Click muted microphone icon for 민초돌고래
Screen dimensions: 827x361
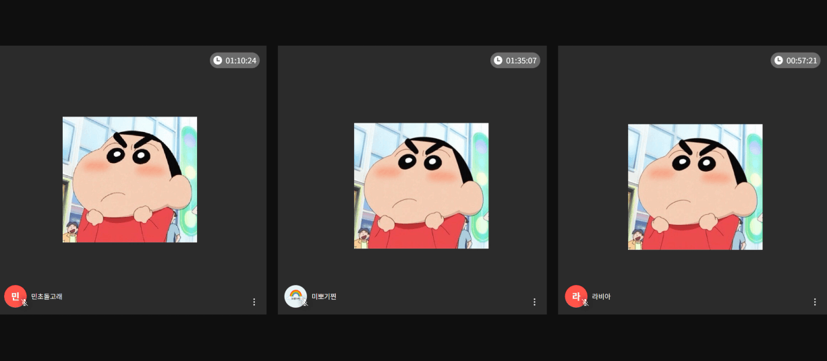[25, 303]
